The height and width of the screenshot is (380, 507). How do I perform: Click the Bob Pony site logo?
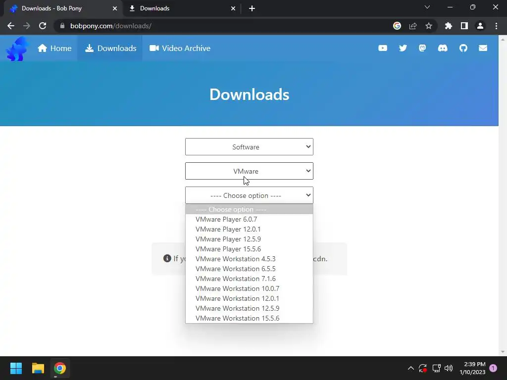pos(17,48)
